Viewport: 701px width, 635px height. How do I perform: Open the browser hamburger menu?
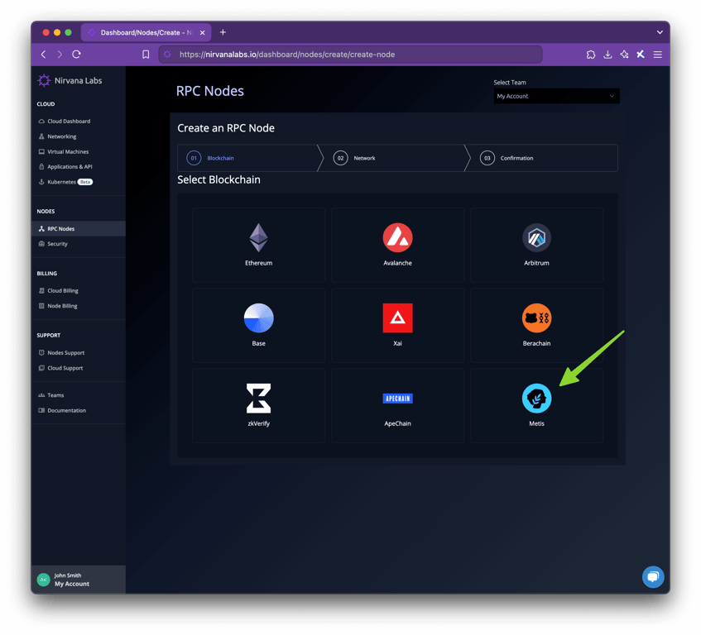point(658,55)
